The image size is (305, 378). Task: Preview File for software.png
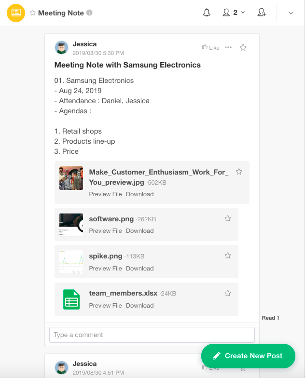point(105,231)
